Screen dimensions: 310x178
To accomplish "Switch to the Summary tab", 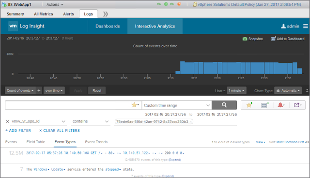I will pyautogui.click(x=15, y=14).
